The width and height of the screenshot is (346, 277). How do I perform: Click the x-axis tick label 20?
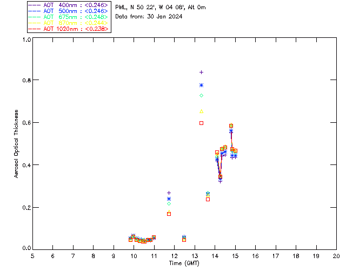pos(336,256)
